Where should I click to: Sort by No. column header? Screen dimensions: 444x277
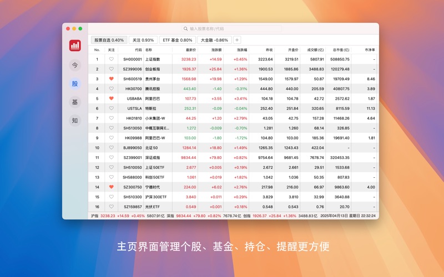[97, 50]
